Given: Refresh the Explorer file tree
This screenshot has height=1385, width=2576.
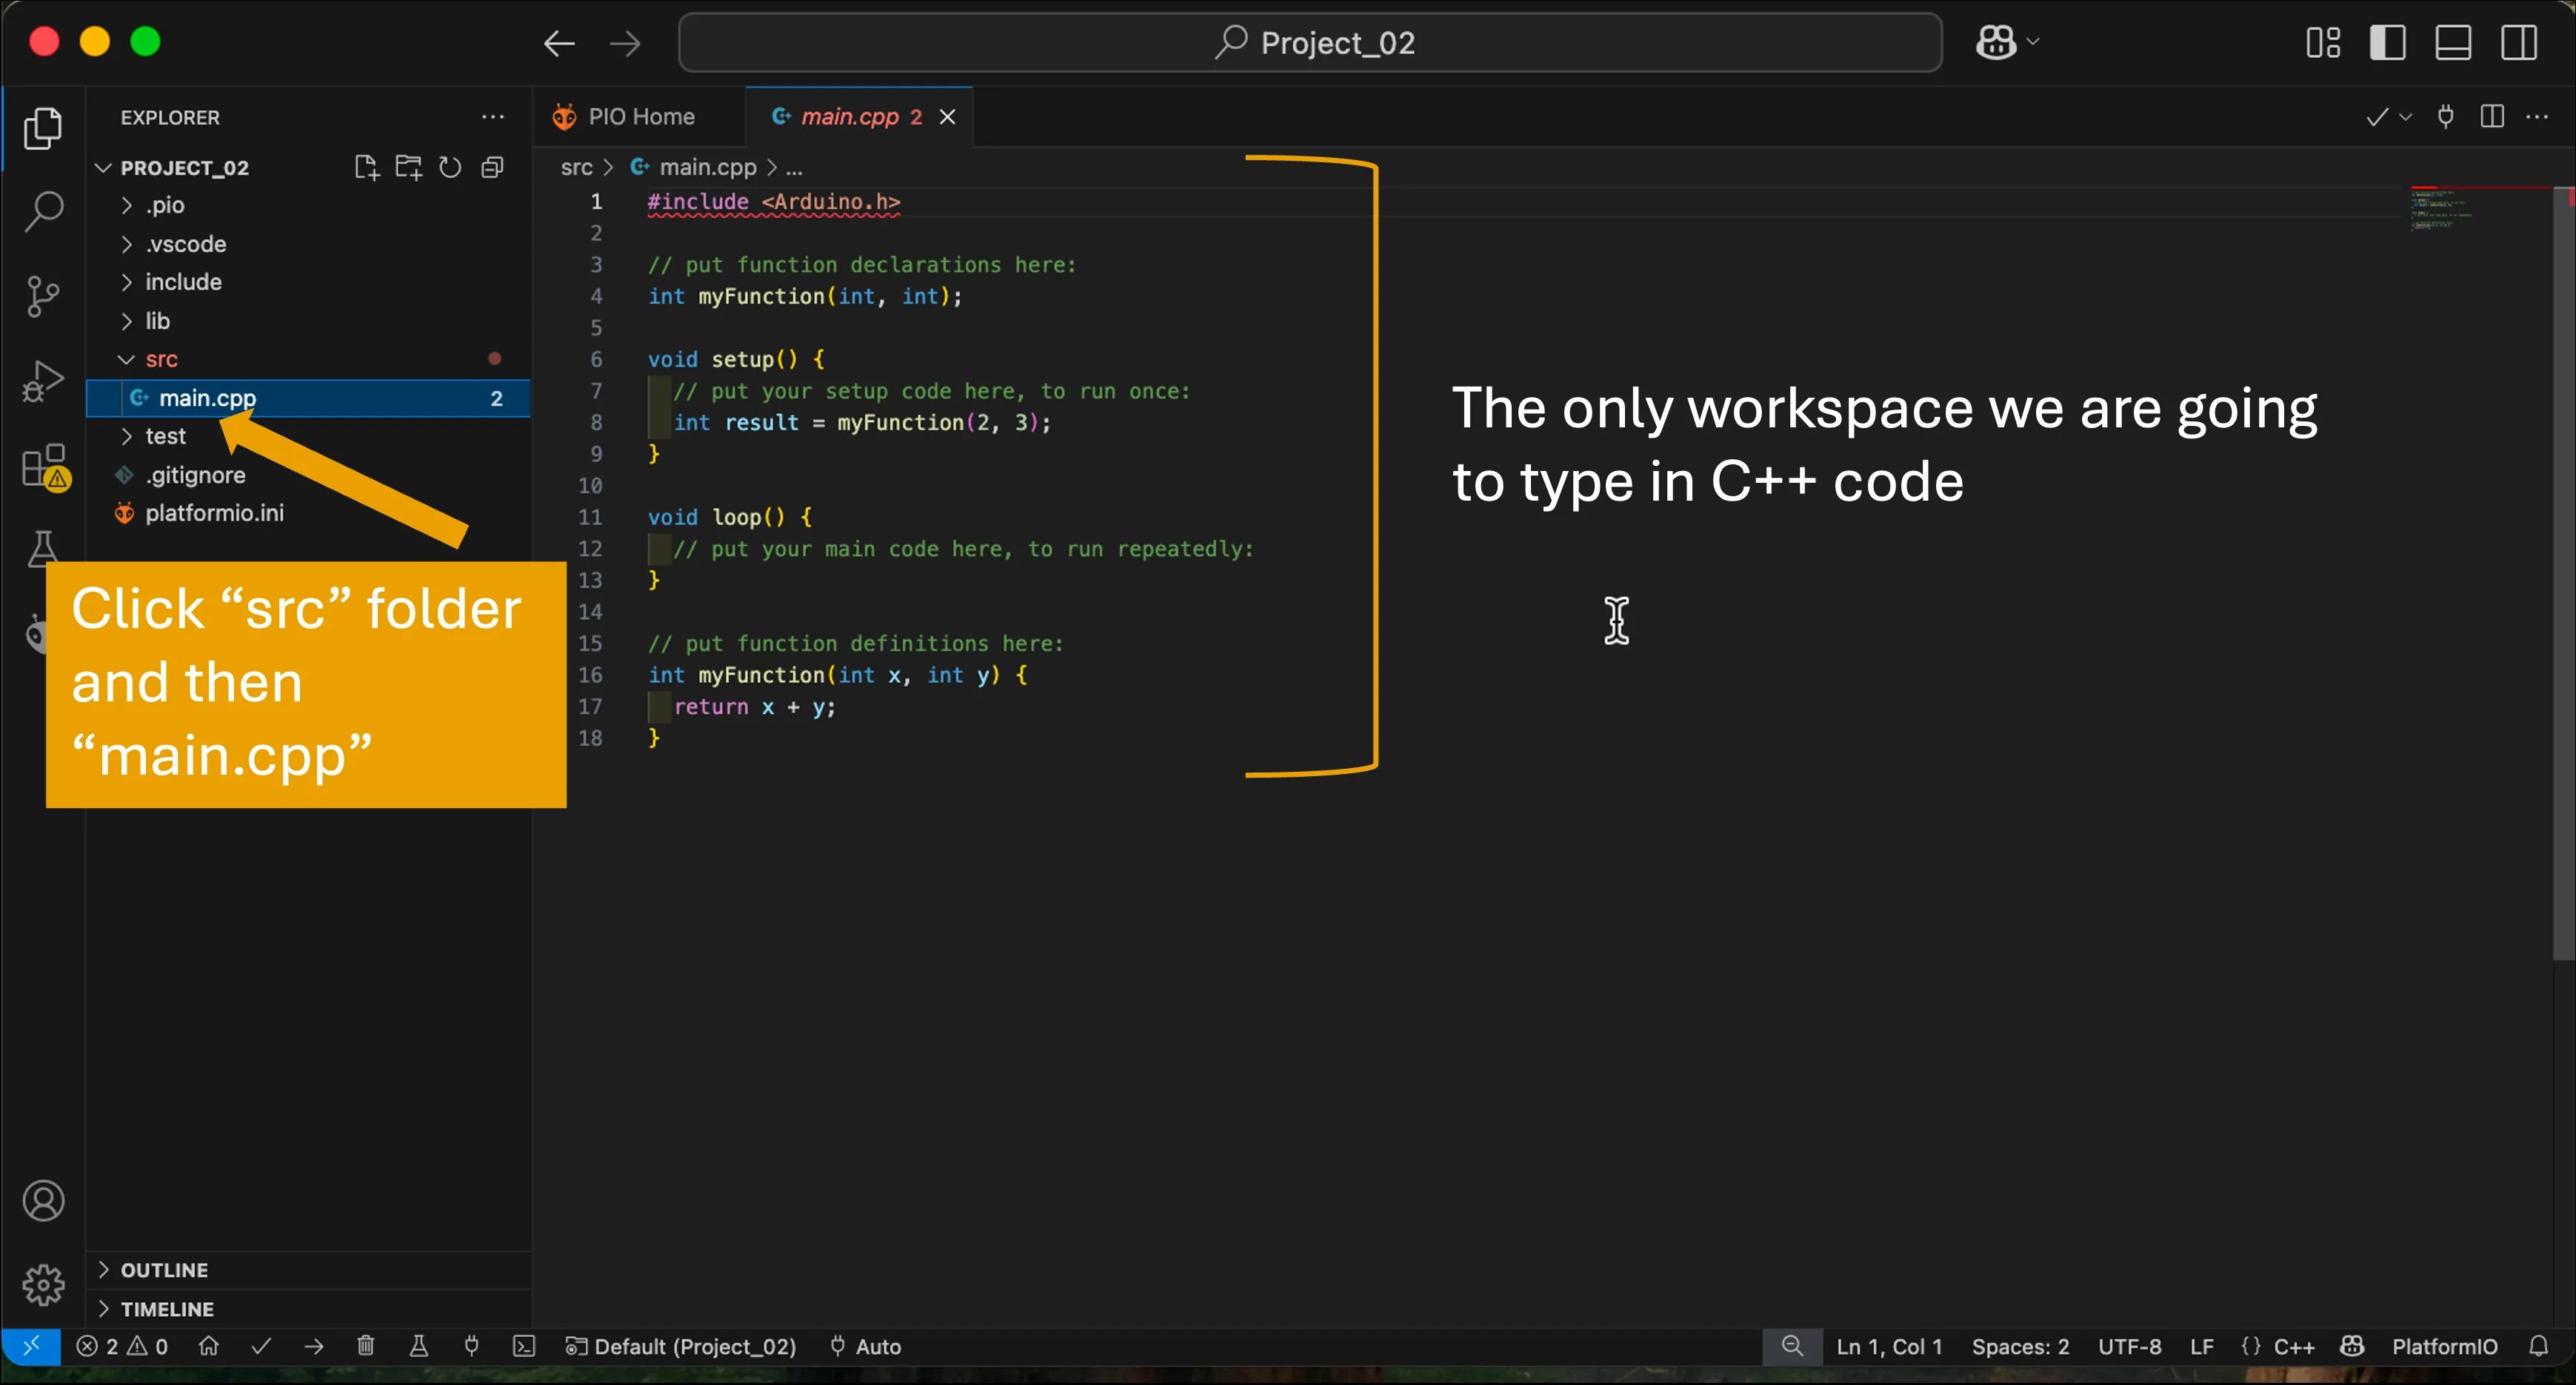Looking at the screenshot, I should tap(450, 167).
